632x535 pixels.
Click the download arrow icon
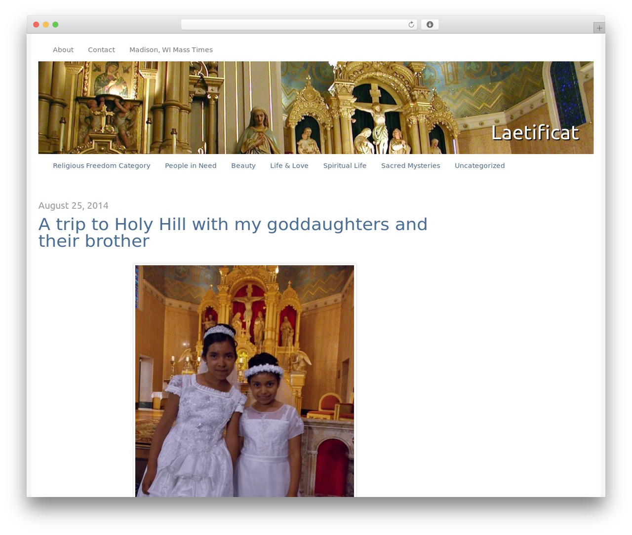430,25
